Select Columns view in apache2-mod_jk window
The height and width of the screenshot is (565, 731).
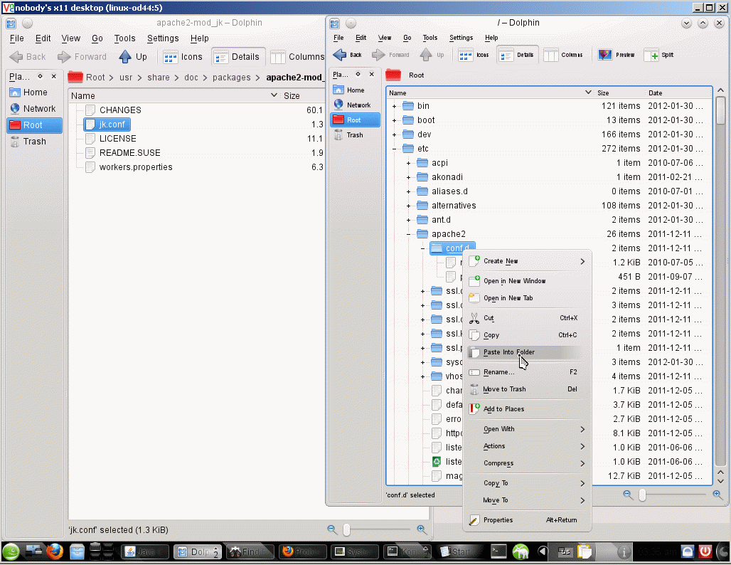[x=297, y=57]
